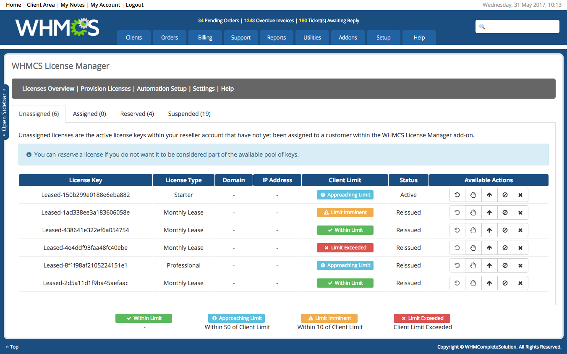Suspend license Leased-8f1f98af2105224151e1 with ban icon
567x354 pixels.
point(505,265)
